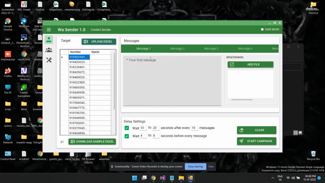Click the Number column header
This screenshot has width=325, height=183.
(x=79, y=52)
